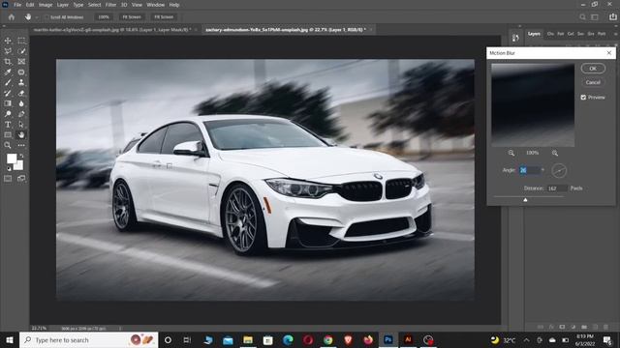This screenshot has height=348, width=620.
Task: Click the Distance slider handle
Action: point(525,200)
